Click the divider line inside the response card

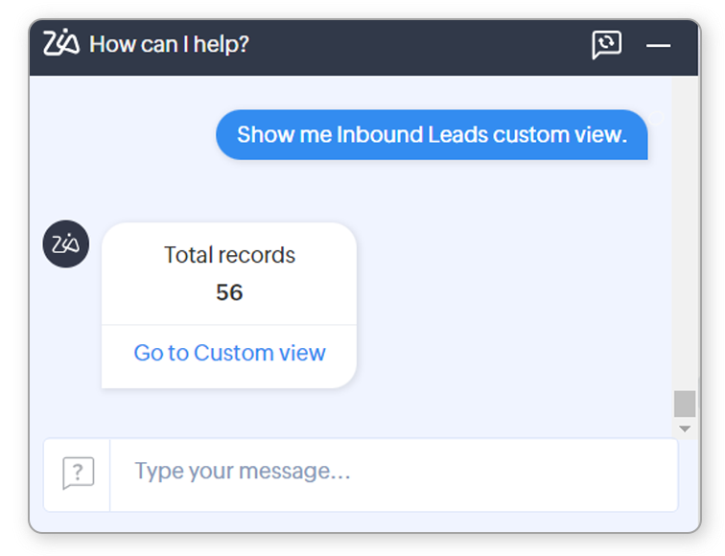point(229,325)
